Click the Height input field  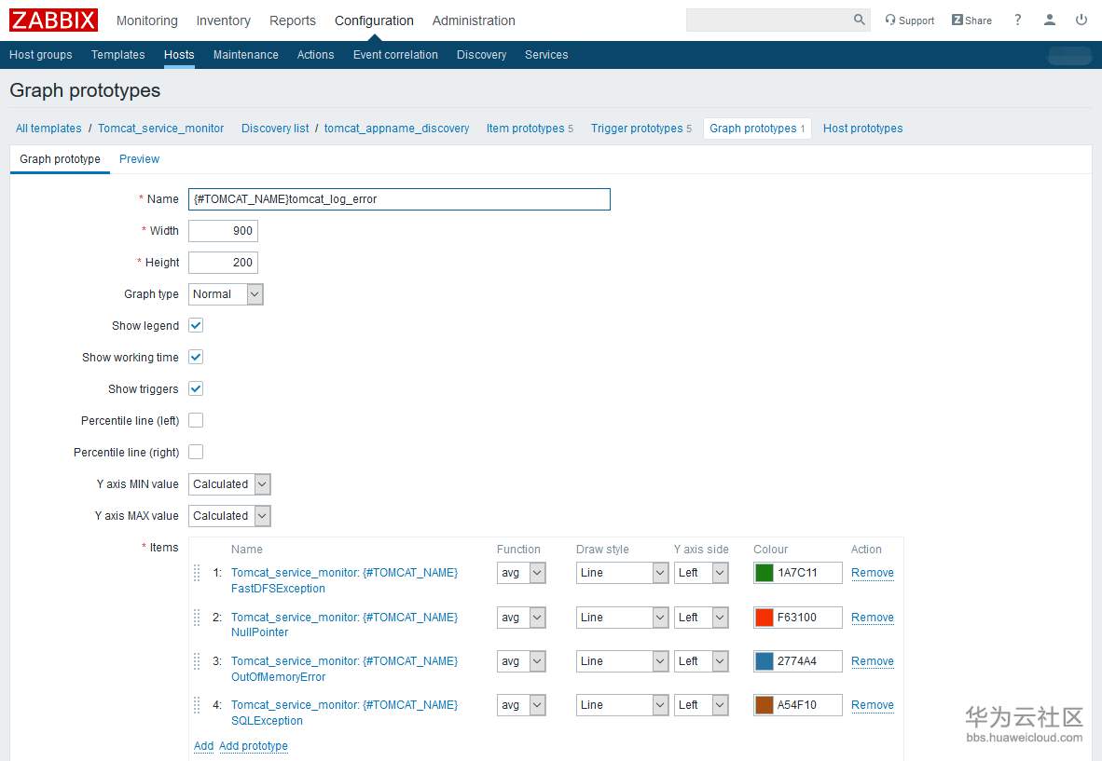pos(223,263)
